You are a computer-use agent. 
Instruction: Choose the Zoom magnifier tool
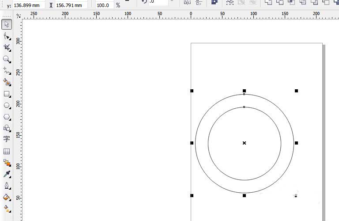[7, 59]
